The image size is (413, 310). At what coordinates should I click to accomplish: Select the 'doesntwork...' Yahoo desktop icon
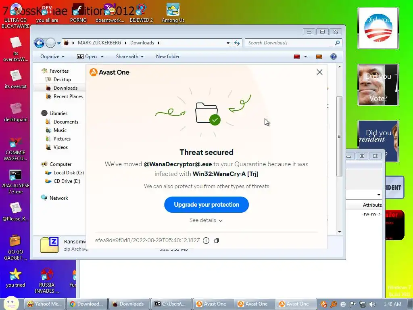(110, 13)
